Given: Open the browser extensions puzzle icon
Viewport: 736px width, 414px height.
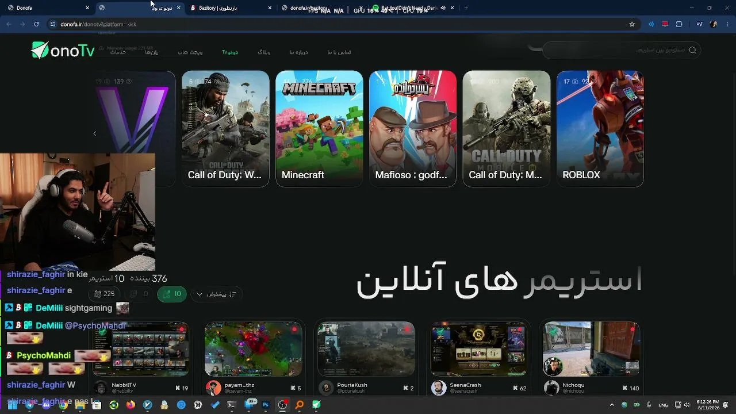Looking at the screenshot, I should coord(679,24).
